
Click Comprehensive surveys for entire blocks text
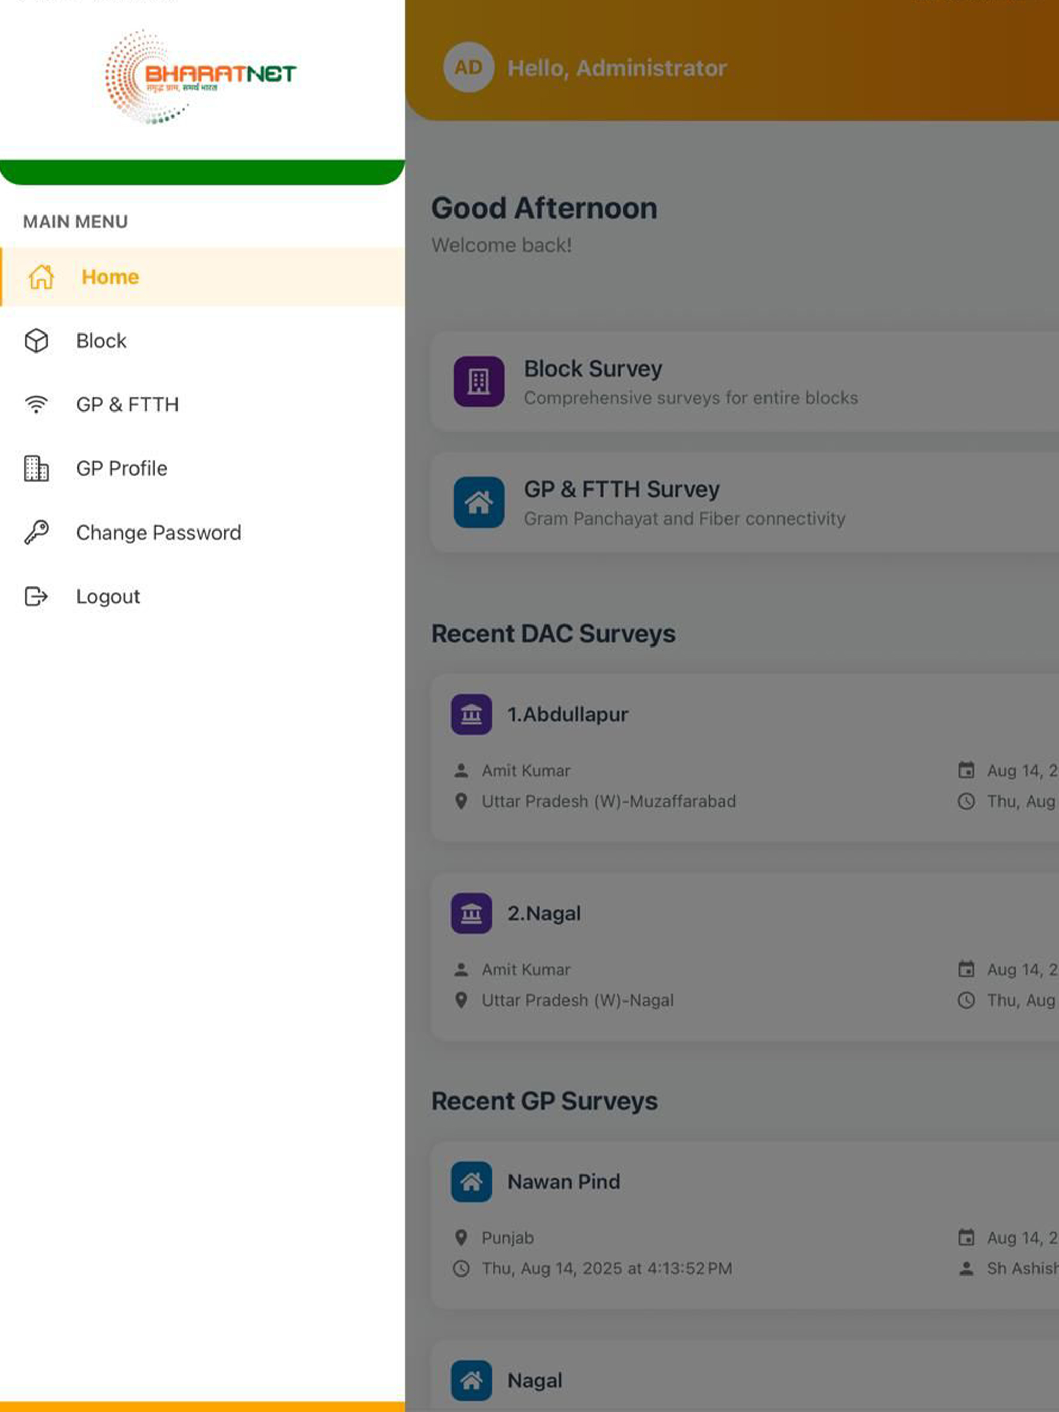click(x=691, y=398)
